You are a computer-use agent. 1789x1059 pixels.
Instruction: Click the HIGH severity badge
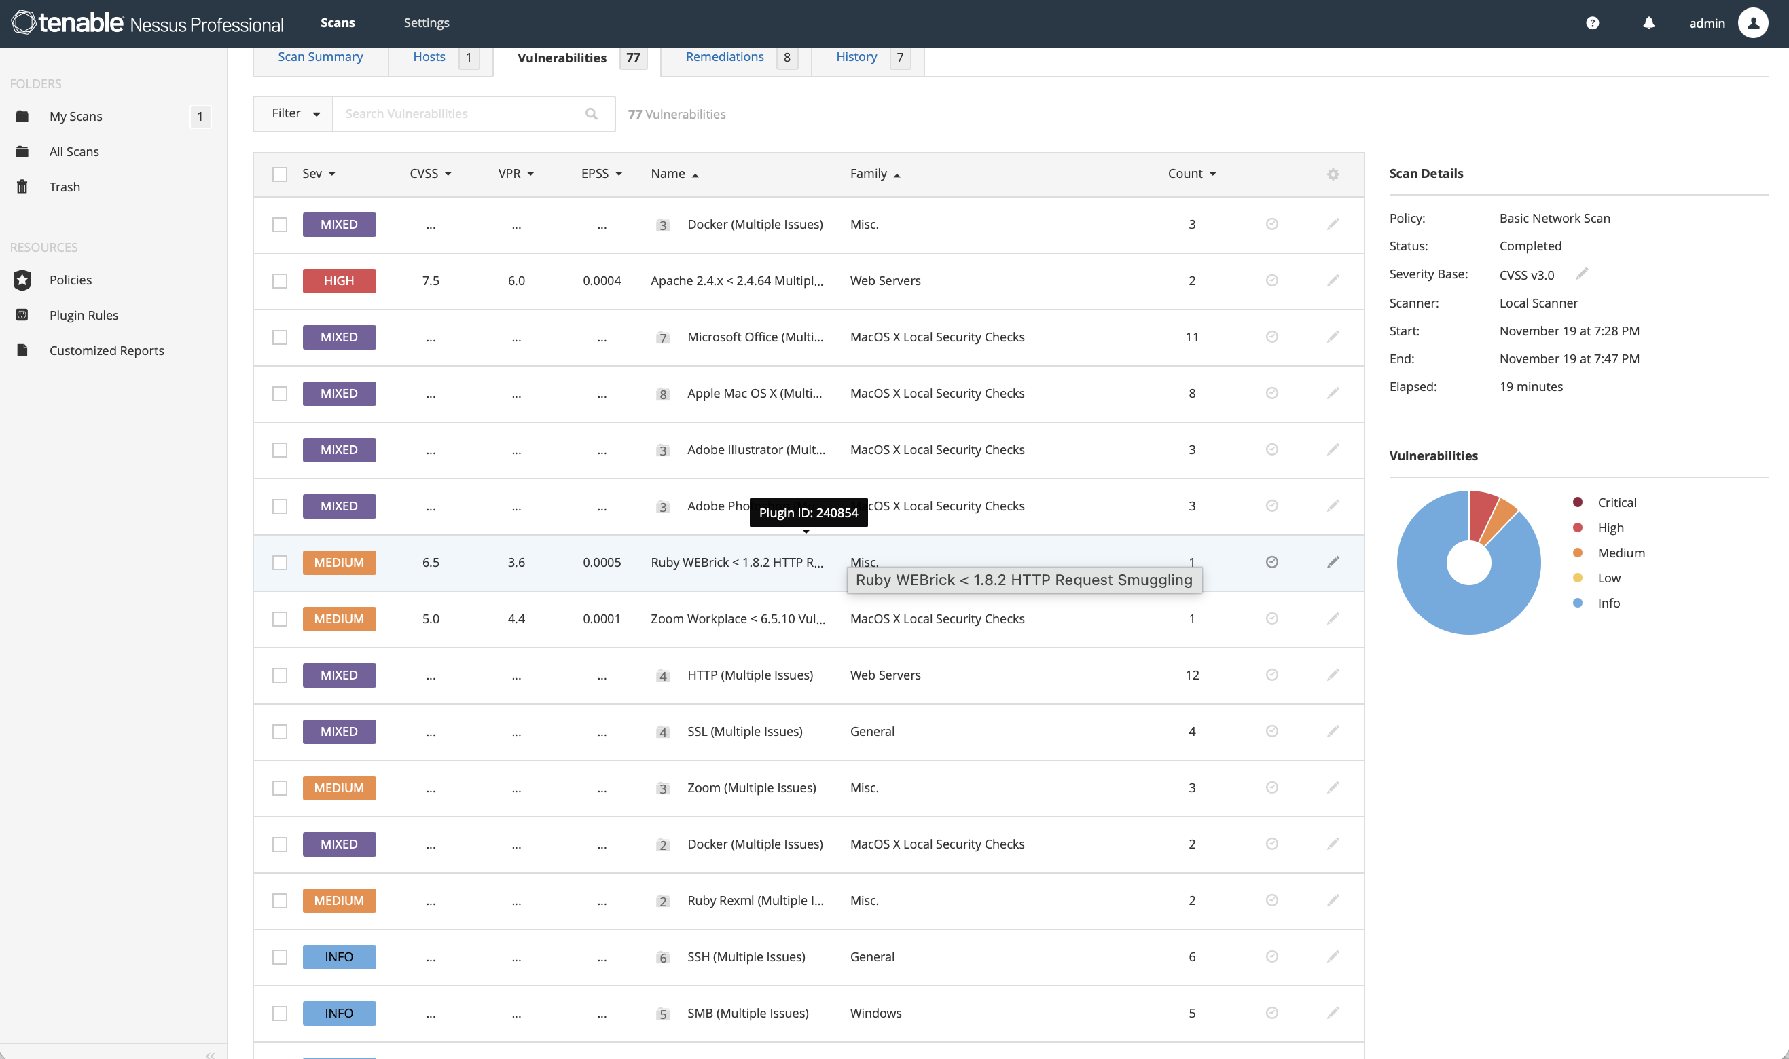point(339,280)
